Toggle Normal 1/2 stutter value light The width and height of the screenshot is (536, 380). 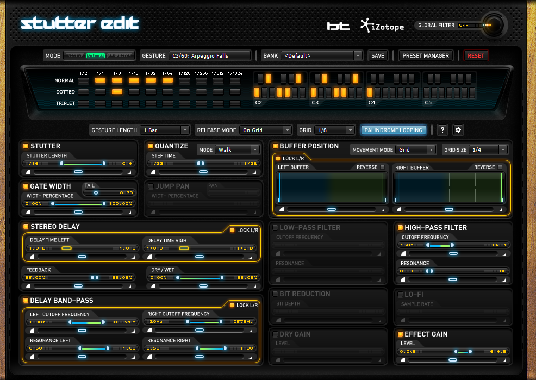point(83,80)
